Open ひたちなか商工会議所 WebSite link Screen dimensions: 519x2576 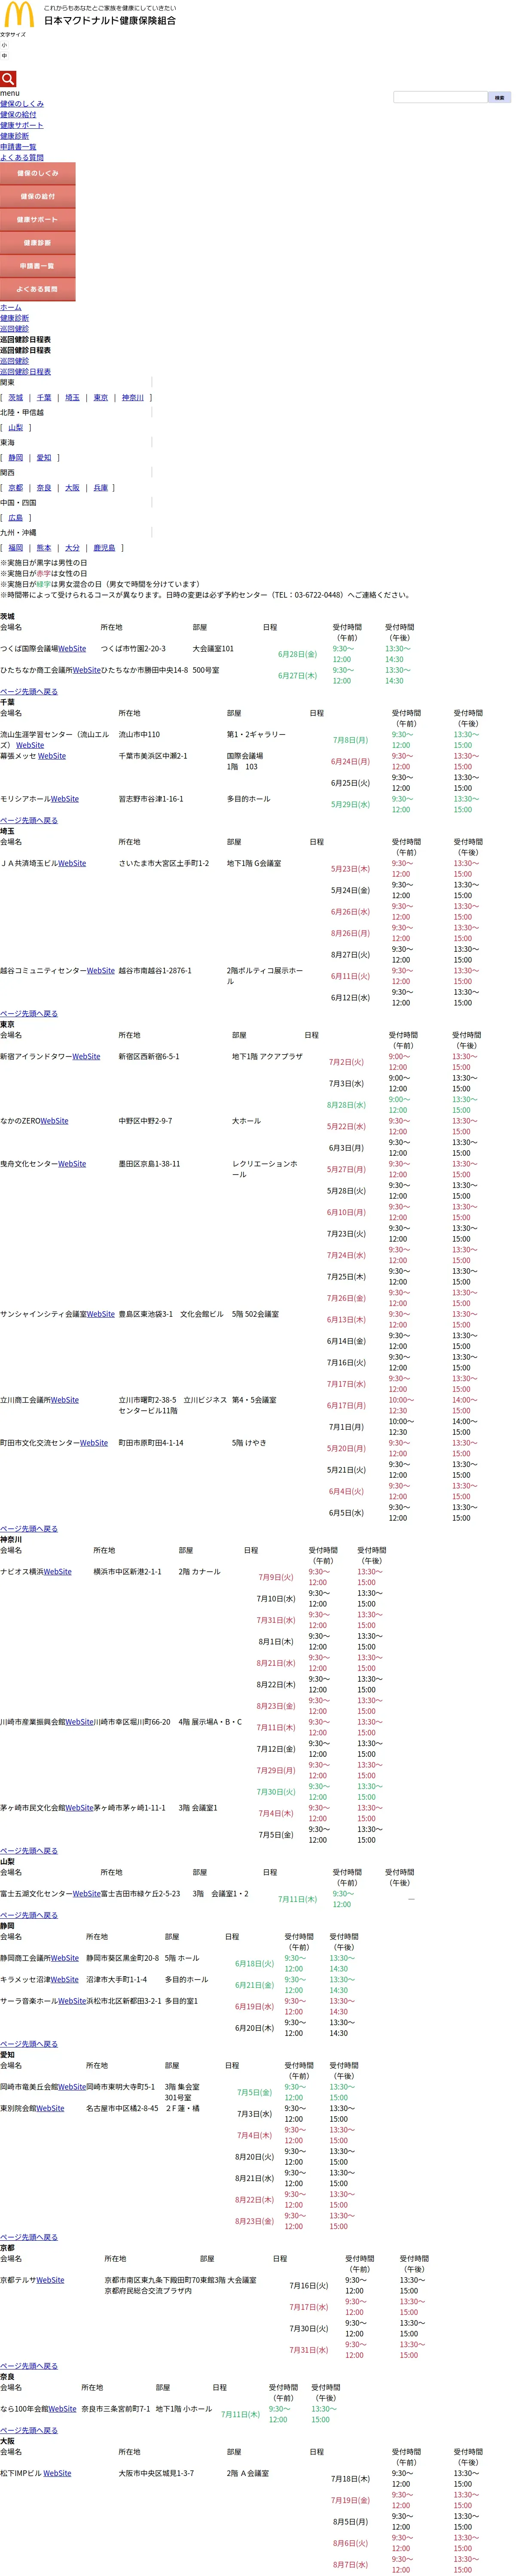(x=86, y=670)
